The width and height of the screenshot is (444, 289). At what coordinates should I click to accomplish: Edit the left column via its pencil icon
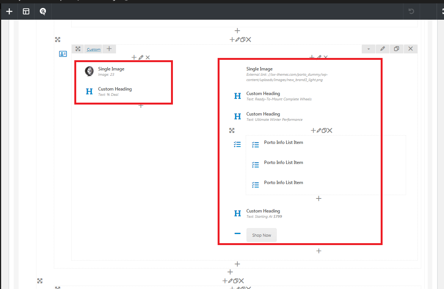(141, 58)
